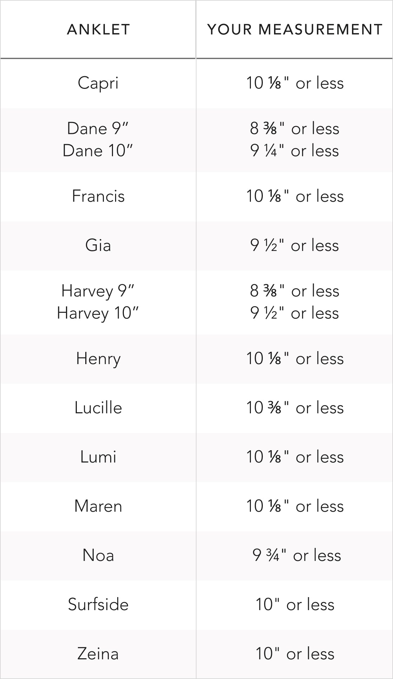
Task: Select the Henry anklet name
Action: pos(98,359)
